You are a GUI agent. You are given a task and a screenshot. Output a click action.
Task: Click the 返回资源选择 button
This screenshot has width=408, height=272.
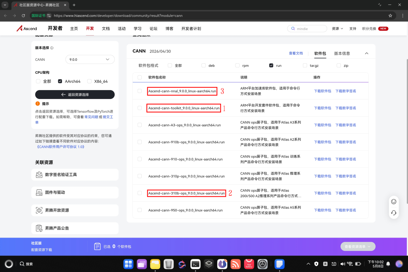pos(75,94)
